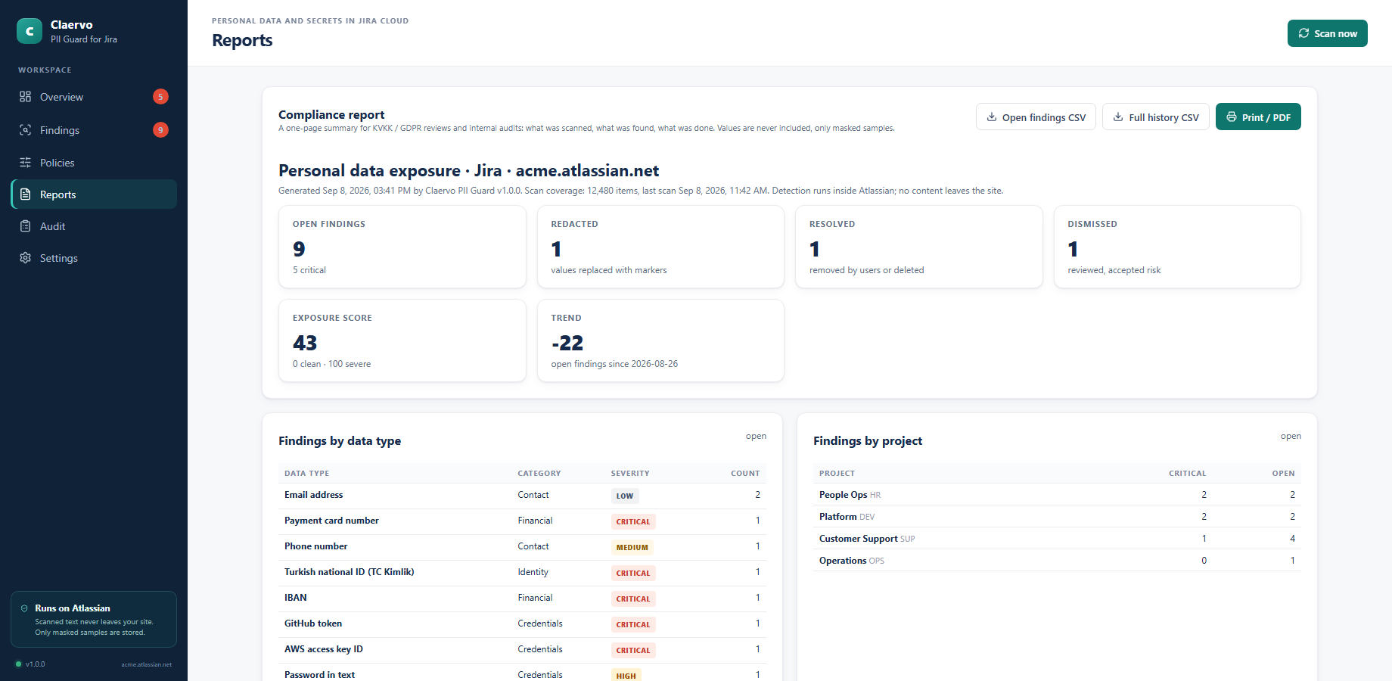Click the Open Findings card showing 9
1392x681 pixels.
pos(402,247)
